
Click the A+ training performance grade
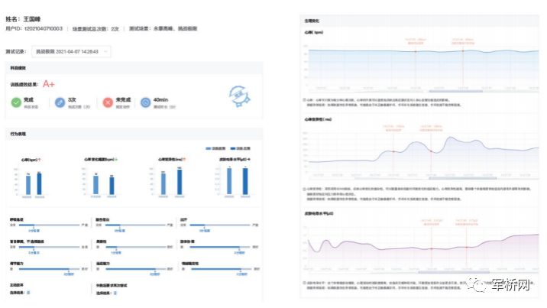(x=49, y=83)
